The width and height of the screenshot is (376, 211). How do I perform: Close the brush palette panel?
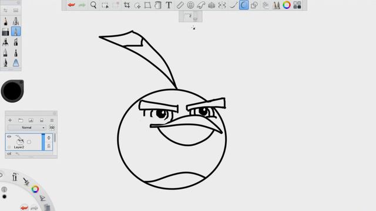coord(18,2)
